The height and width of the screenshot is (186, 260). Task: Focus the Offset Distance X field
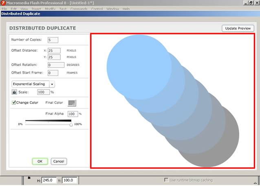point(54,51)
